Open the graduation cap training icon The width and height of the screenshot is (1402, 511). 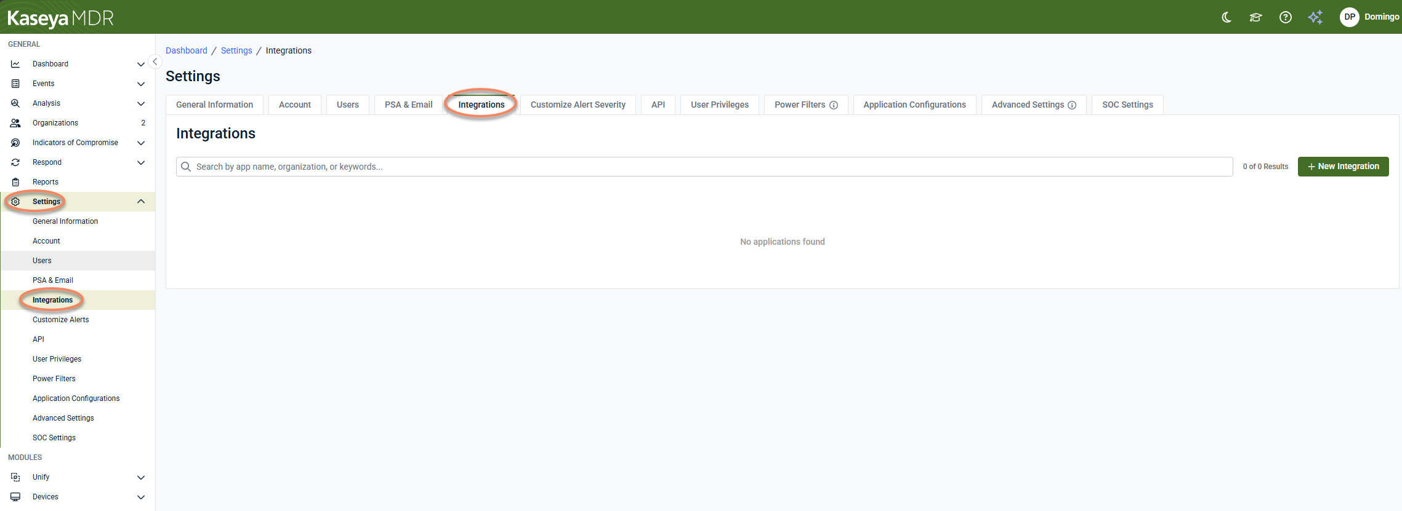(1255, 17)
